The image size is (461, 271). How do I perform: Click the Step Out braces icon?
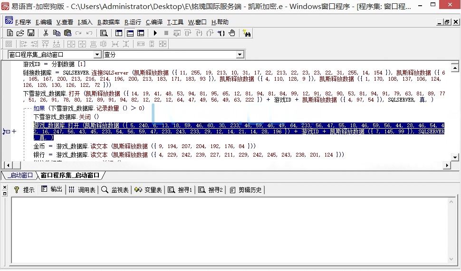(210, 33)
